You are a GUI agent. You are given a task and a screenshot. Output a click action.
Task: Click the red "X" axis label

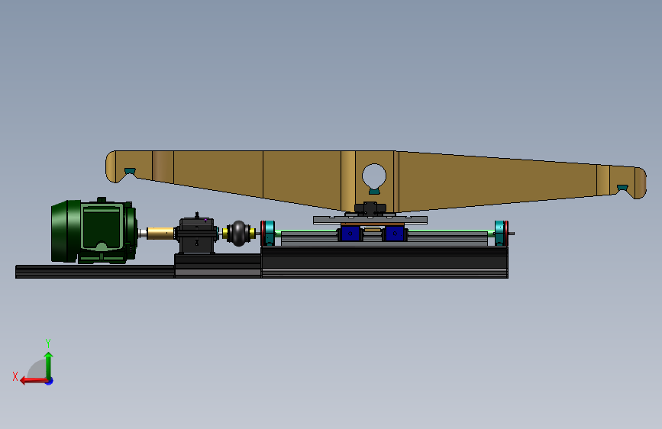15,376
